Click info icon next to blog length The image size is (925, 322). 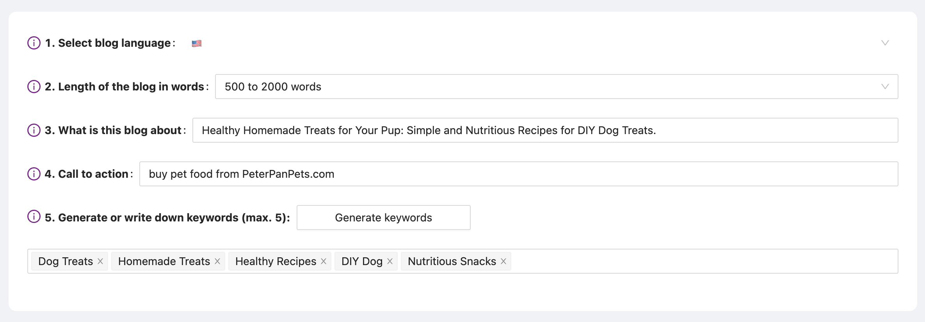pyautogui.click(x=34, y=87)
